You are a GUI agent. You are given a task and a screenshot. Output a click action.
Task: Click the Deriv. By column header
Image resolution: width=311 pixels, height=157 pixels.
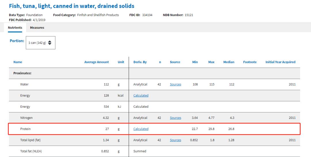140,62
